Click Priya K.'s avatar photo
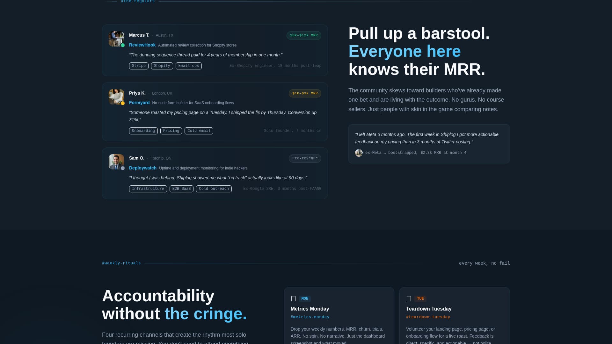Image resolution: width=612 pixels, height=344 pixels. (x=116, y=97)
